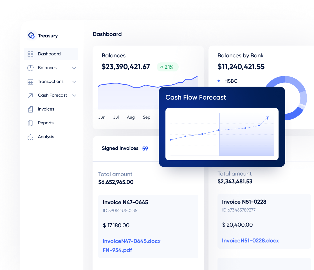This screenshot has width=314, height=270.
Task: Click the Analysis bar chart icon
Action: (30, 137)
